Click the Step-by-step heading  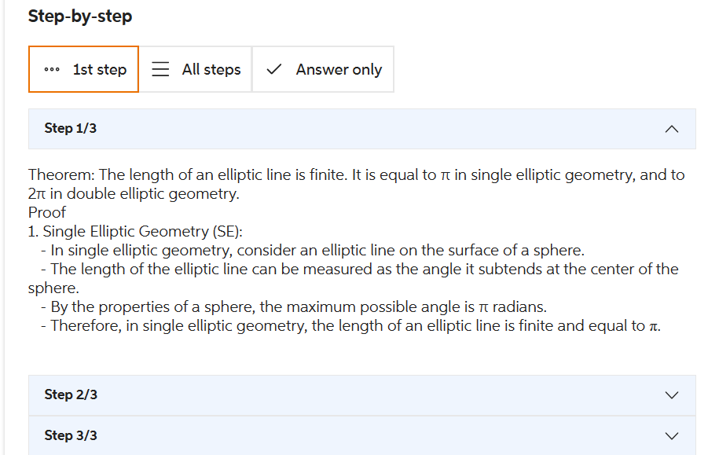click(x=79, y=16)
